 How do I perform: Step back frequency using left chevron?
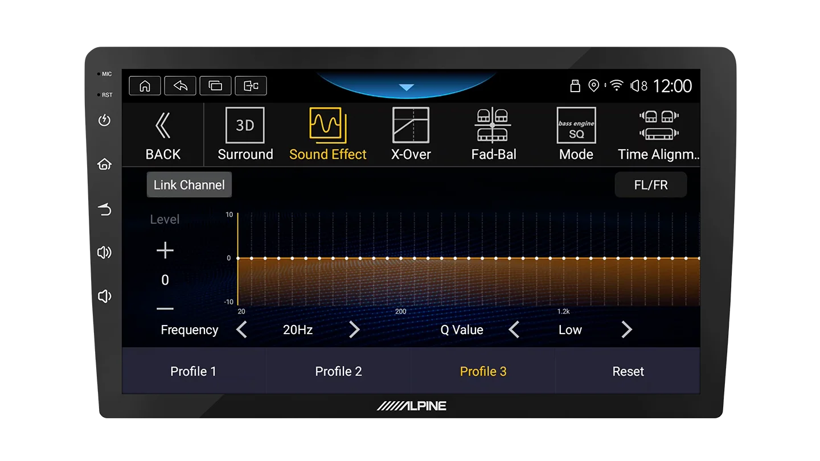(241, 330)
